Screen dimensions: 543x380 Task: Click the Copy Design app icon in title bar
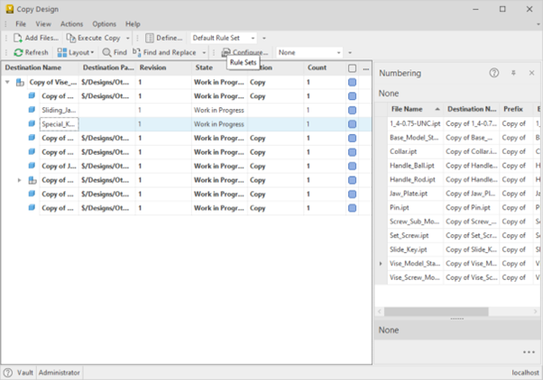tap(10, 9)
